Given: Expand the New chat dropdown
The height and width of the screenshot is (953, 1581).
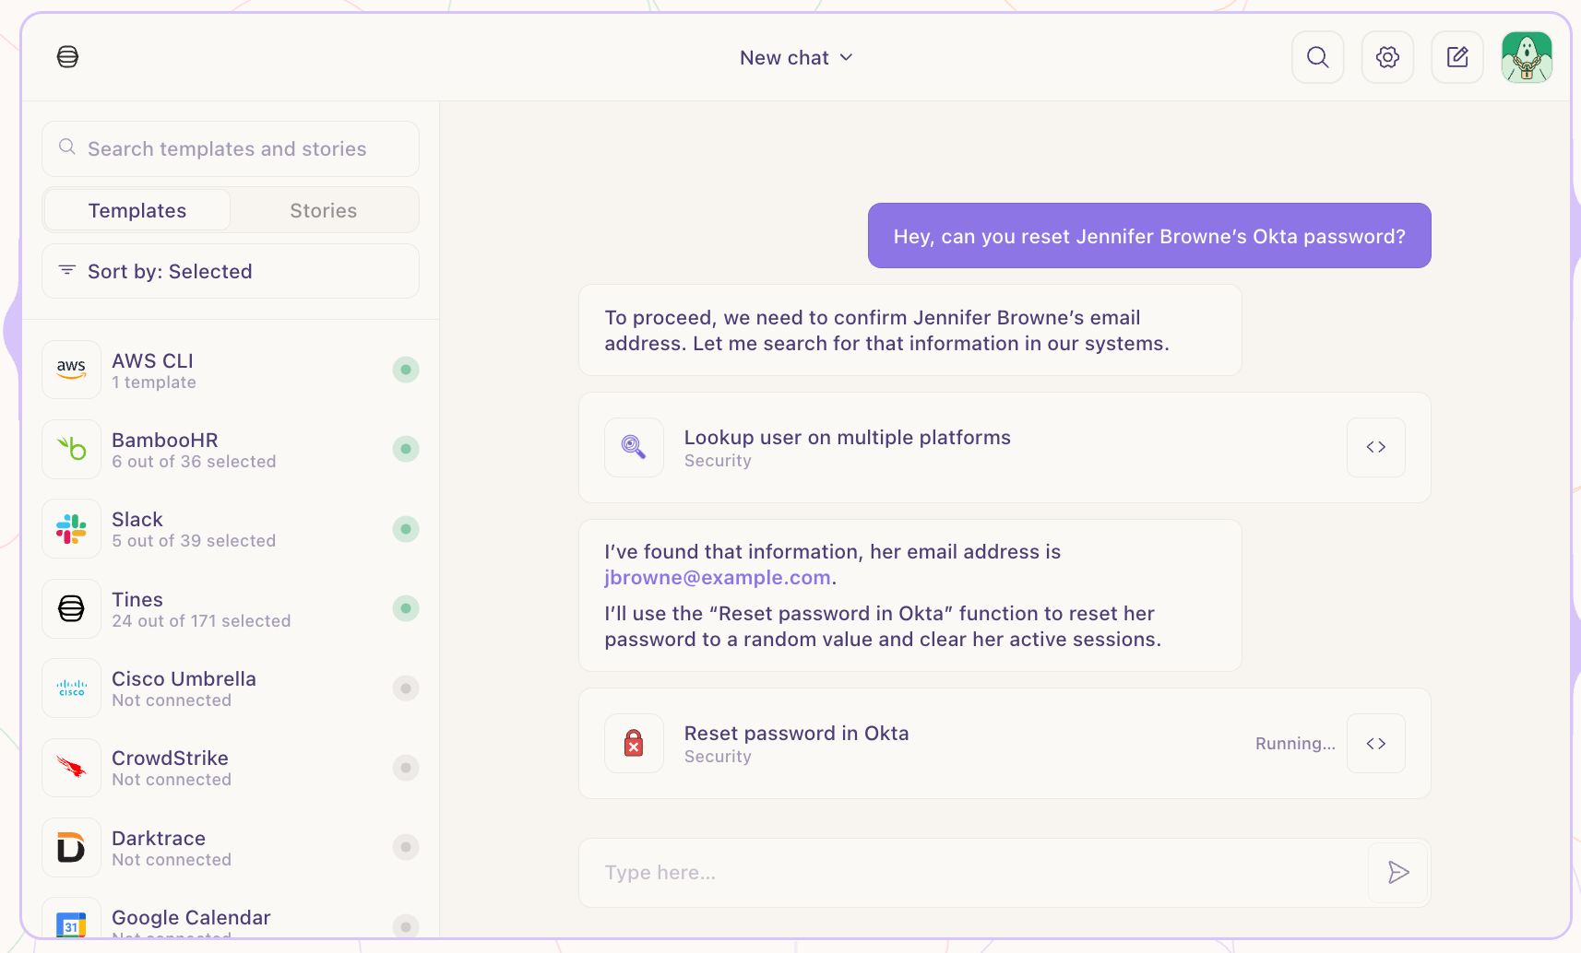Looking at the screenshot, I should (796, 57).
